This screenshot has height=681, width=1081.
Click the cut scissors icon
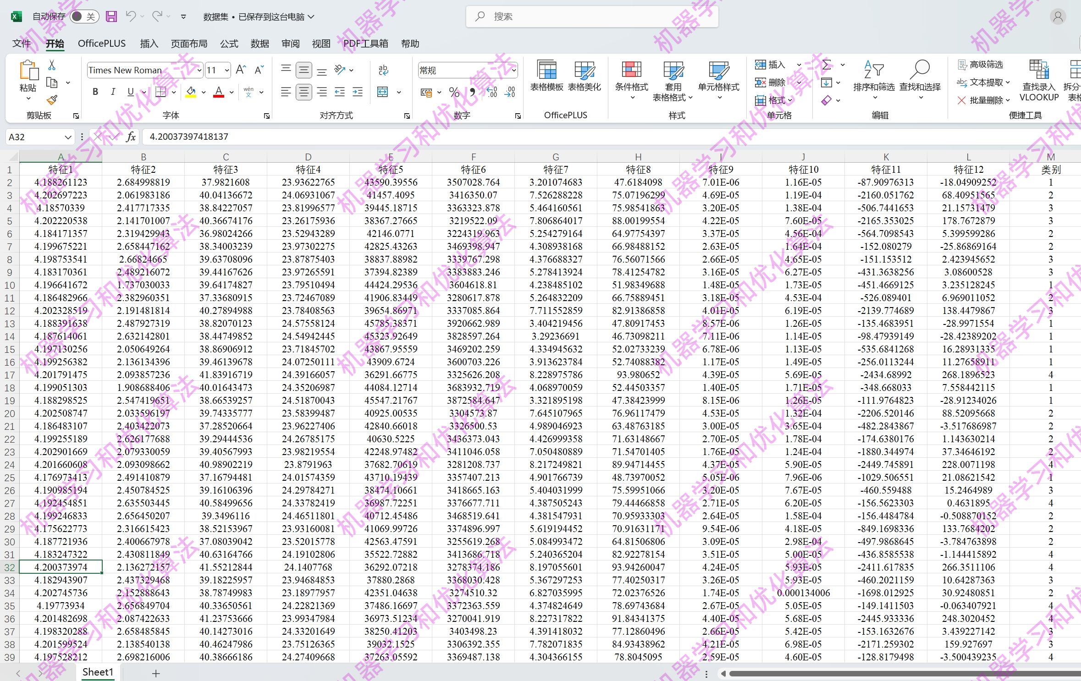click(x=52, y=65)
